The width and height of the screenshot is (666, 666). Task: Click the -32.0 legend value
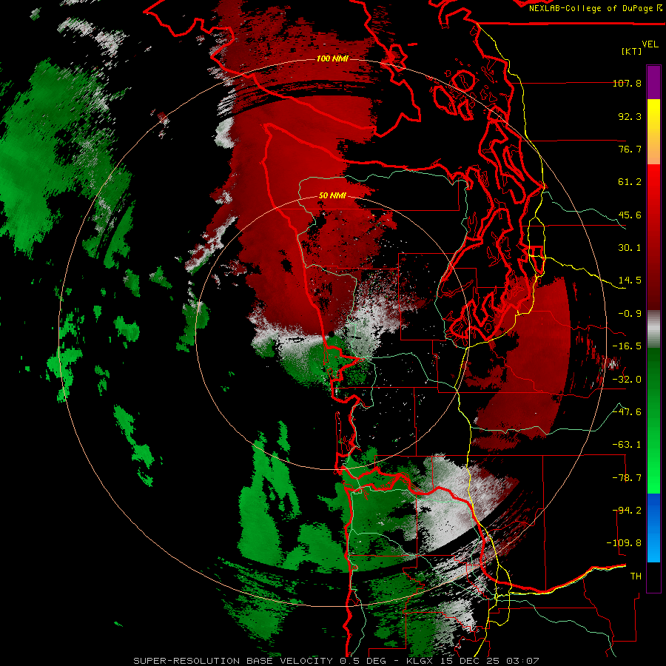coord(627,380)
